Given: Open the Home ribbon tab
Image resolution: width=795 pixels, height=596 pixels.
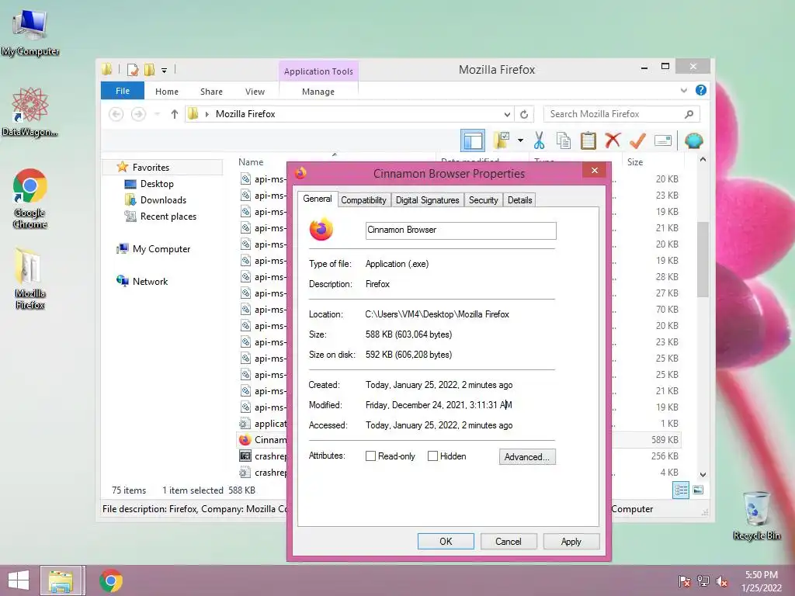Looking at the screenshot, I should (167, 92).
